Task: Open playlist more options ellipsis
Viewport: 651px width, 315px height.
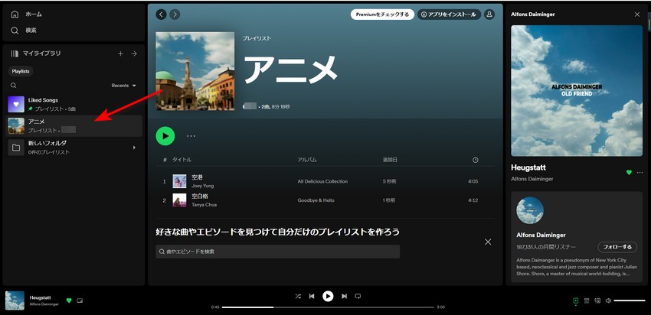Action: pyautogui.click(x=191, y=136)
